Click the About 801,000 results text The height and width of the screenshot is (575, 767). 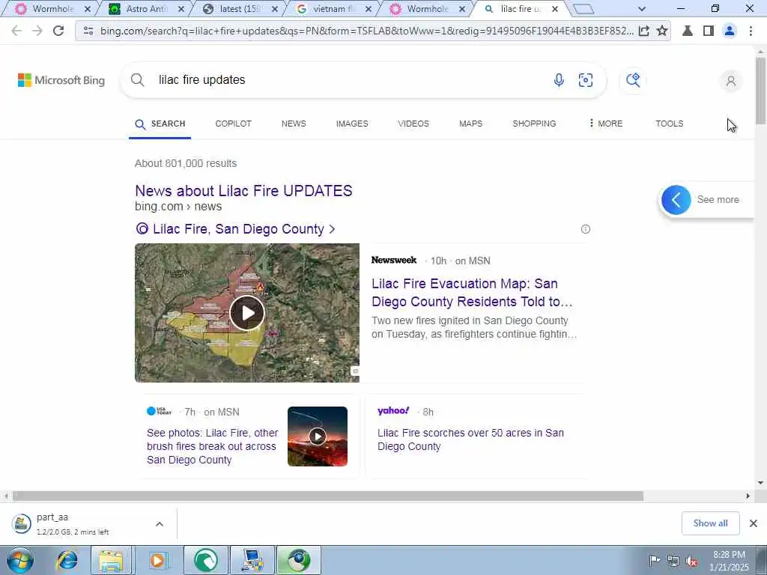[186, 163]
